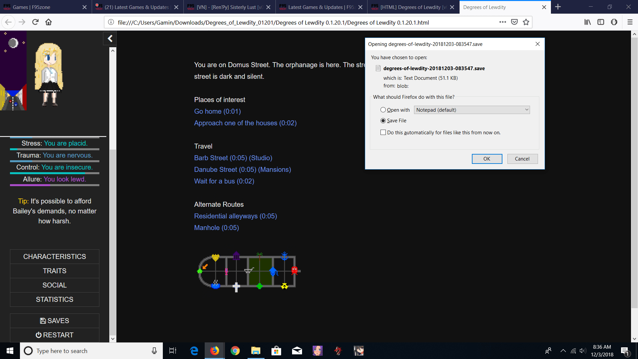The height and width of the screenshot is (359, 638).
Task: Open File Explorer from the taskbar
Action: coord(256,351)
